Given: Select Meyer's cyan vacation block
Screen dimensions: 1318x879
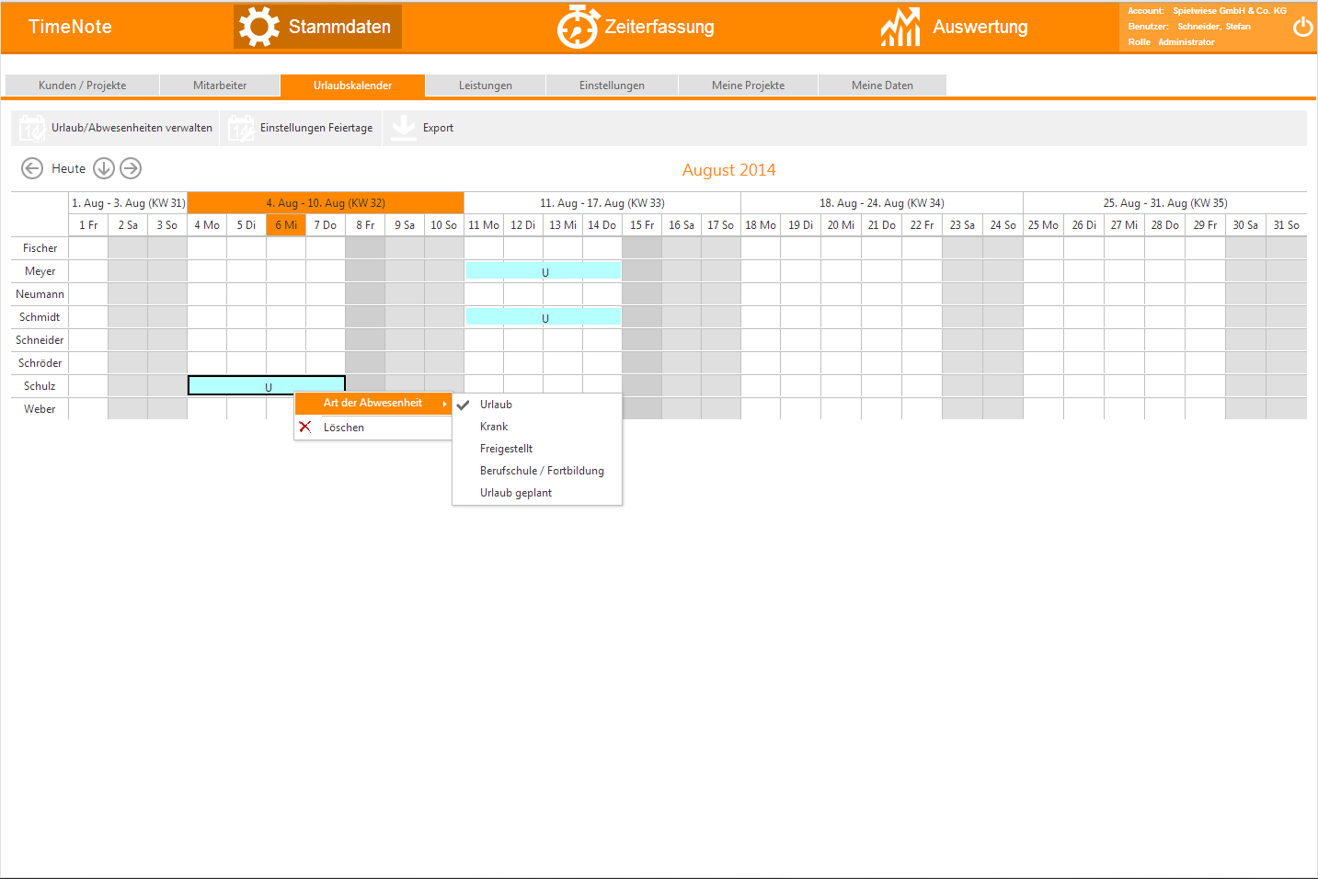Looking at the screenshot, I should [544, 271].
